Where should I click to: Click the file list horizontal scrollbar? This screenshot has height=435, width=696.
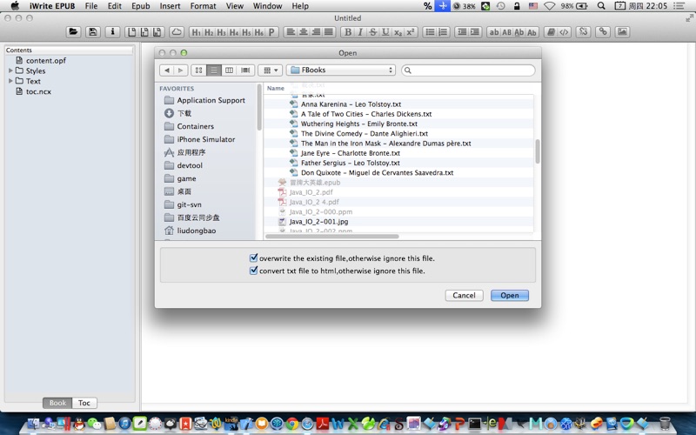click(332, 236)
